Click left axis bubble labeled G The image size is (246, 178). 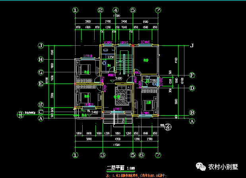coord(40,72)
